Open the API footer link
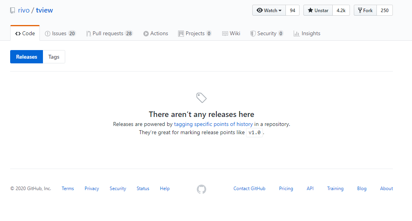Screen dimensions: 412x221 [310, 189]
